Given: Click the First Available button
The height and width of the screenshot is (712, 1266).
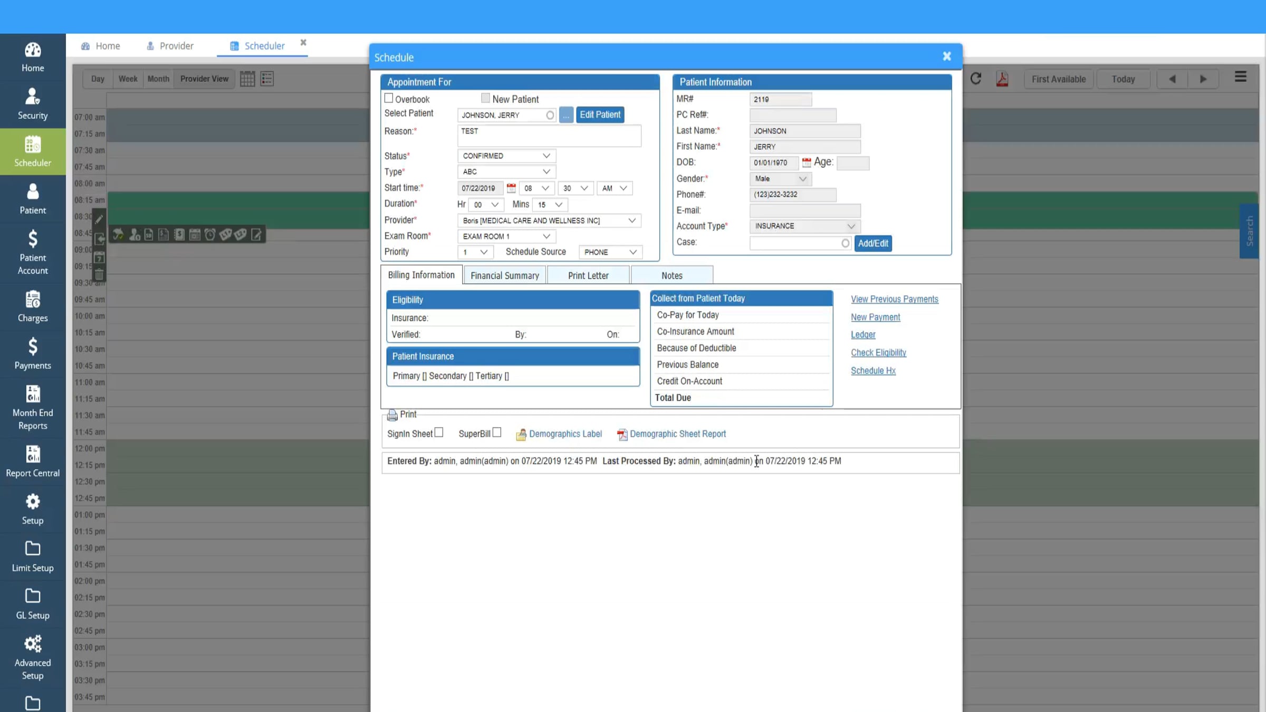Looking at the screenshot, I should 1059,79.
